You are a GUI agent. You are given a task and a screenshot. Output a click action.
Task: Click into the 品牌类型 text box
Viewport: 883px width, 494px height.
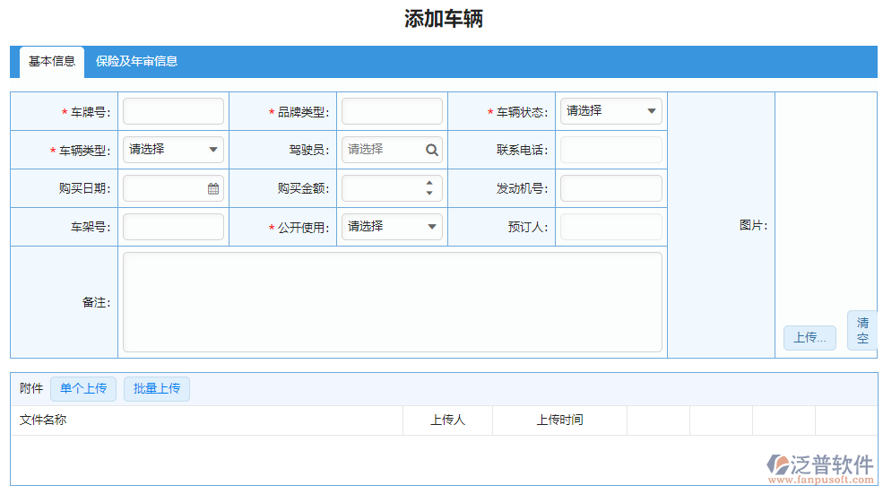392,111
